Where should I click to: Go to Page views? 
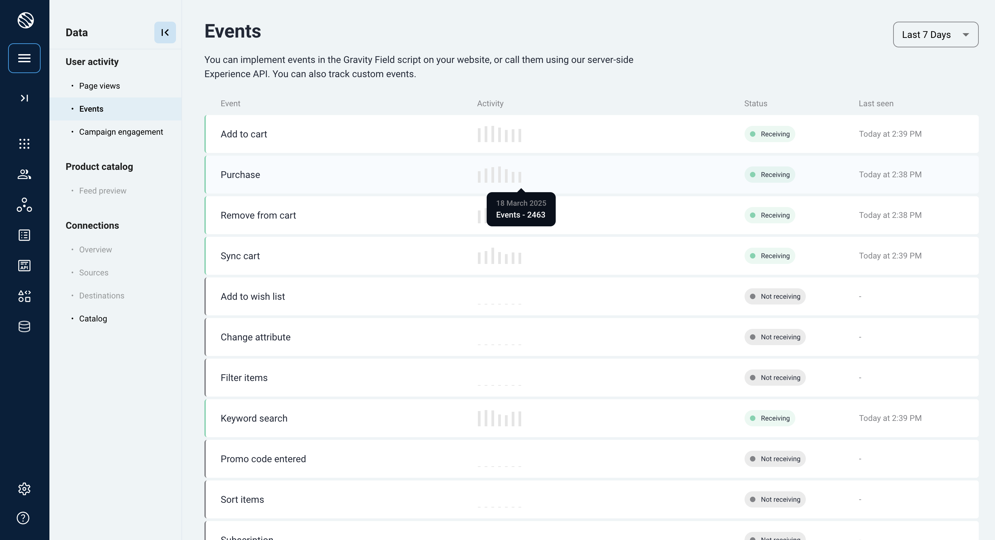pyautogui.click(x=99, y=86)
